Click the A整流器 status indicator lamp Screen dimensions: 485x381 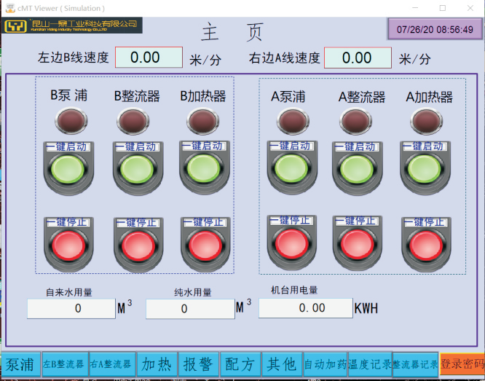click(355, 121)
